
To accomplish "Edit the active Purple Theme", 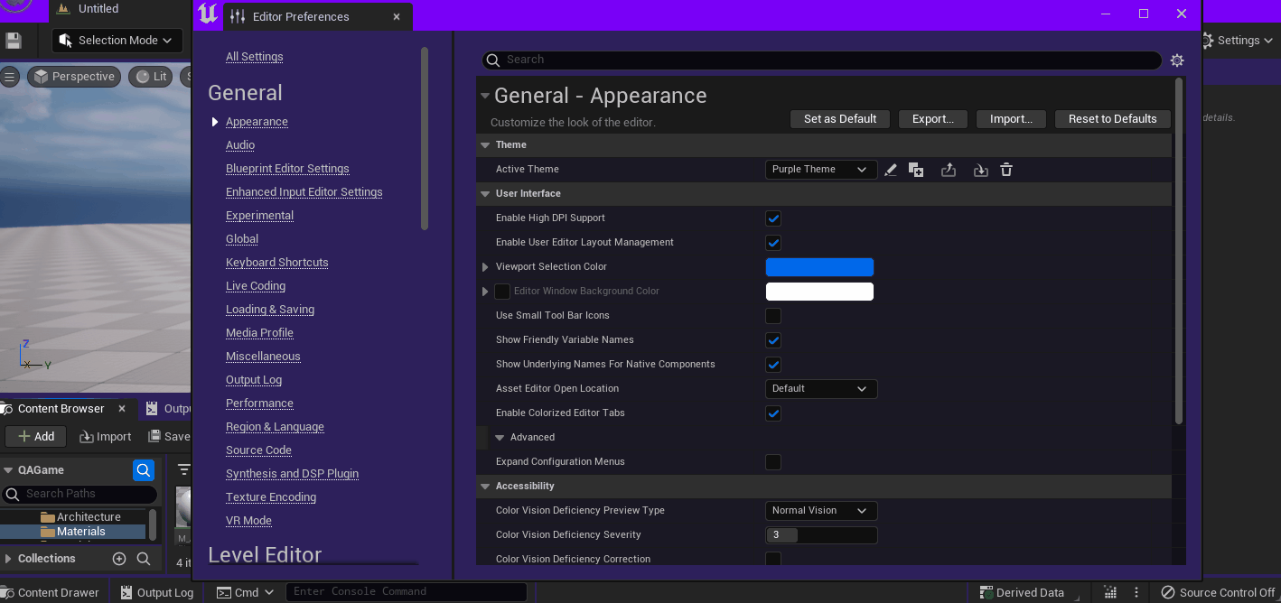I will pyautogui.click(x=892, y=169).
